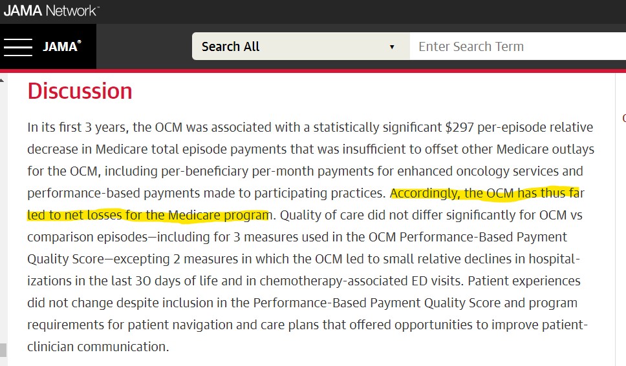This screenshot has width=626, height=366.
Task: Click the highlighted 'led to net losses' line
Action: [147, 215]
